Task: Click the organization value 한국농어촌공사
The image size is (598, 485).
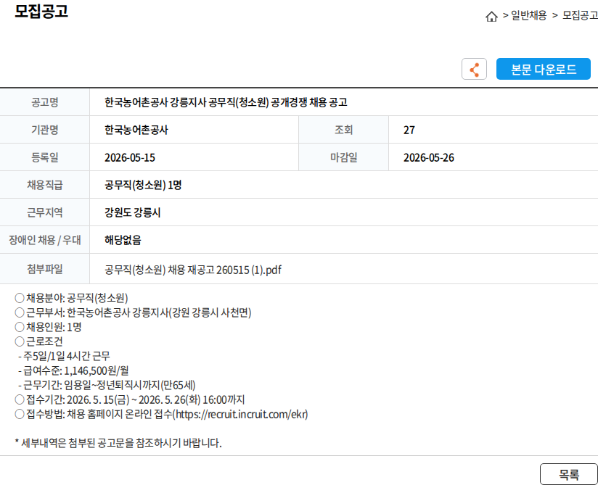Action: 136,130
